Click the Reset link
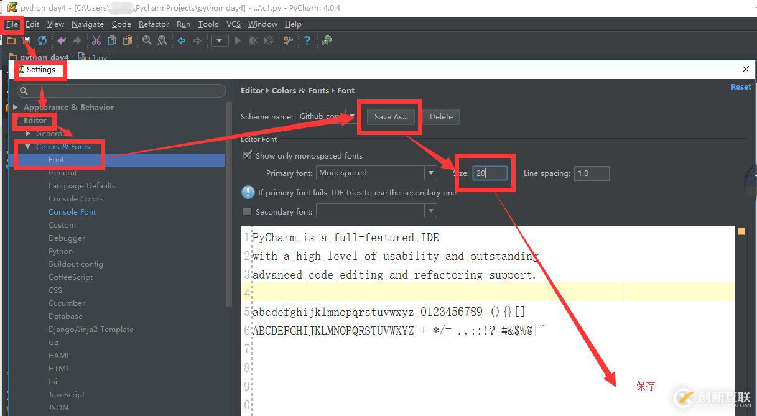 click(x=741, y=86)
